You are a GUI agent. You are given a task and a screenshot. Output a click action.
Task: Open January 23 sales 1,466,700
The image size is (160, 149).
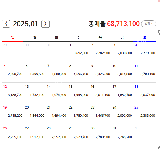pyautogui.click(x=103, y=116)
